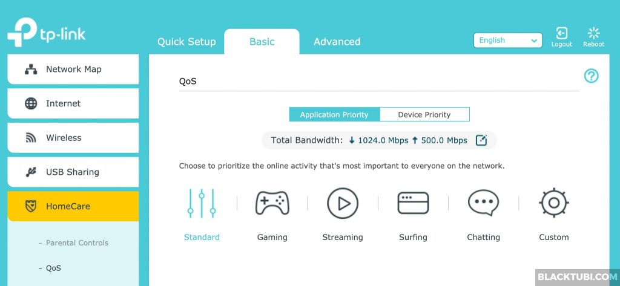Click the Wireless signal icon
This screenshot has height=286, width=620.
pyautogui.click(x=31, y=138)
